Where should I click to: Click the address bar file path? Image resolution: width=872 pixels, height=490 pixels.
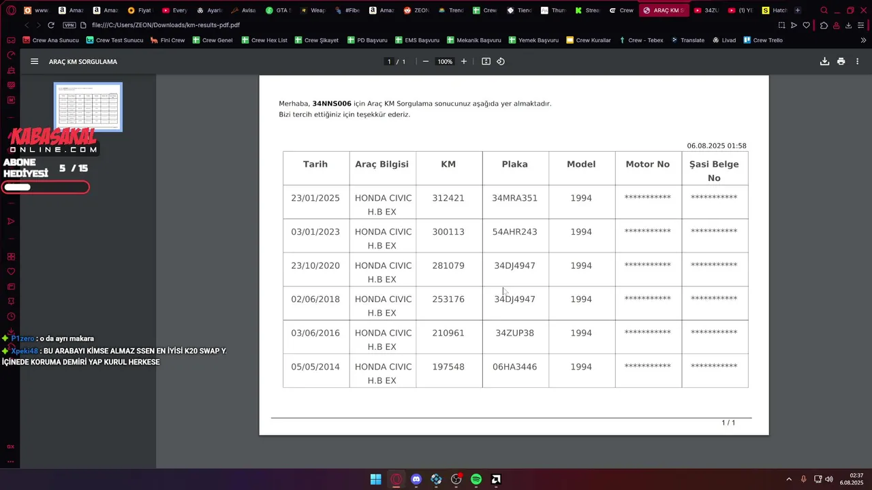click(166, 25)
